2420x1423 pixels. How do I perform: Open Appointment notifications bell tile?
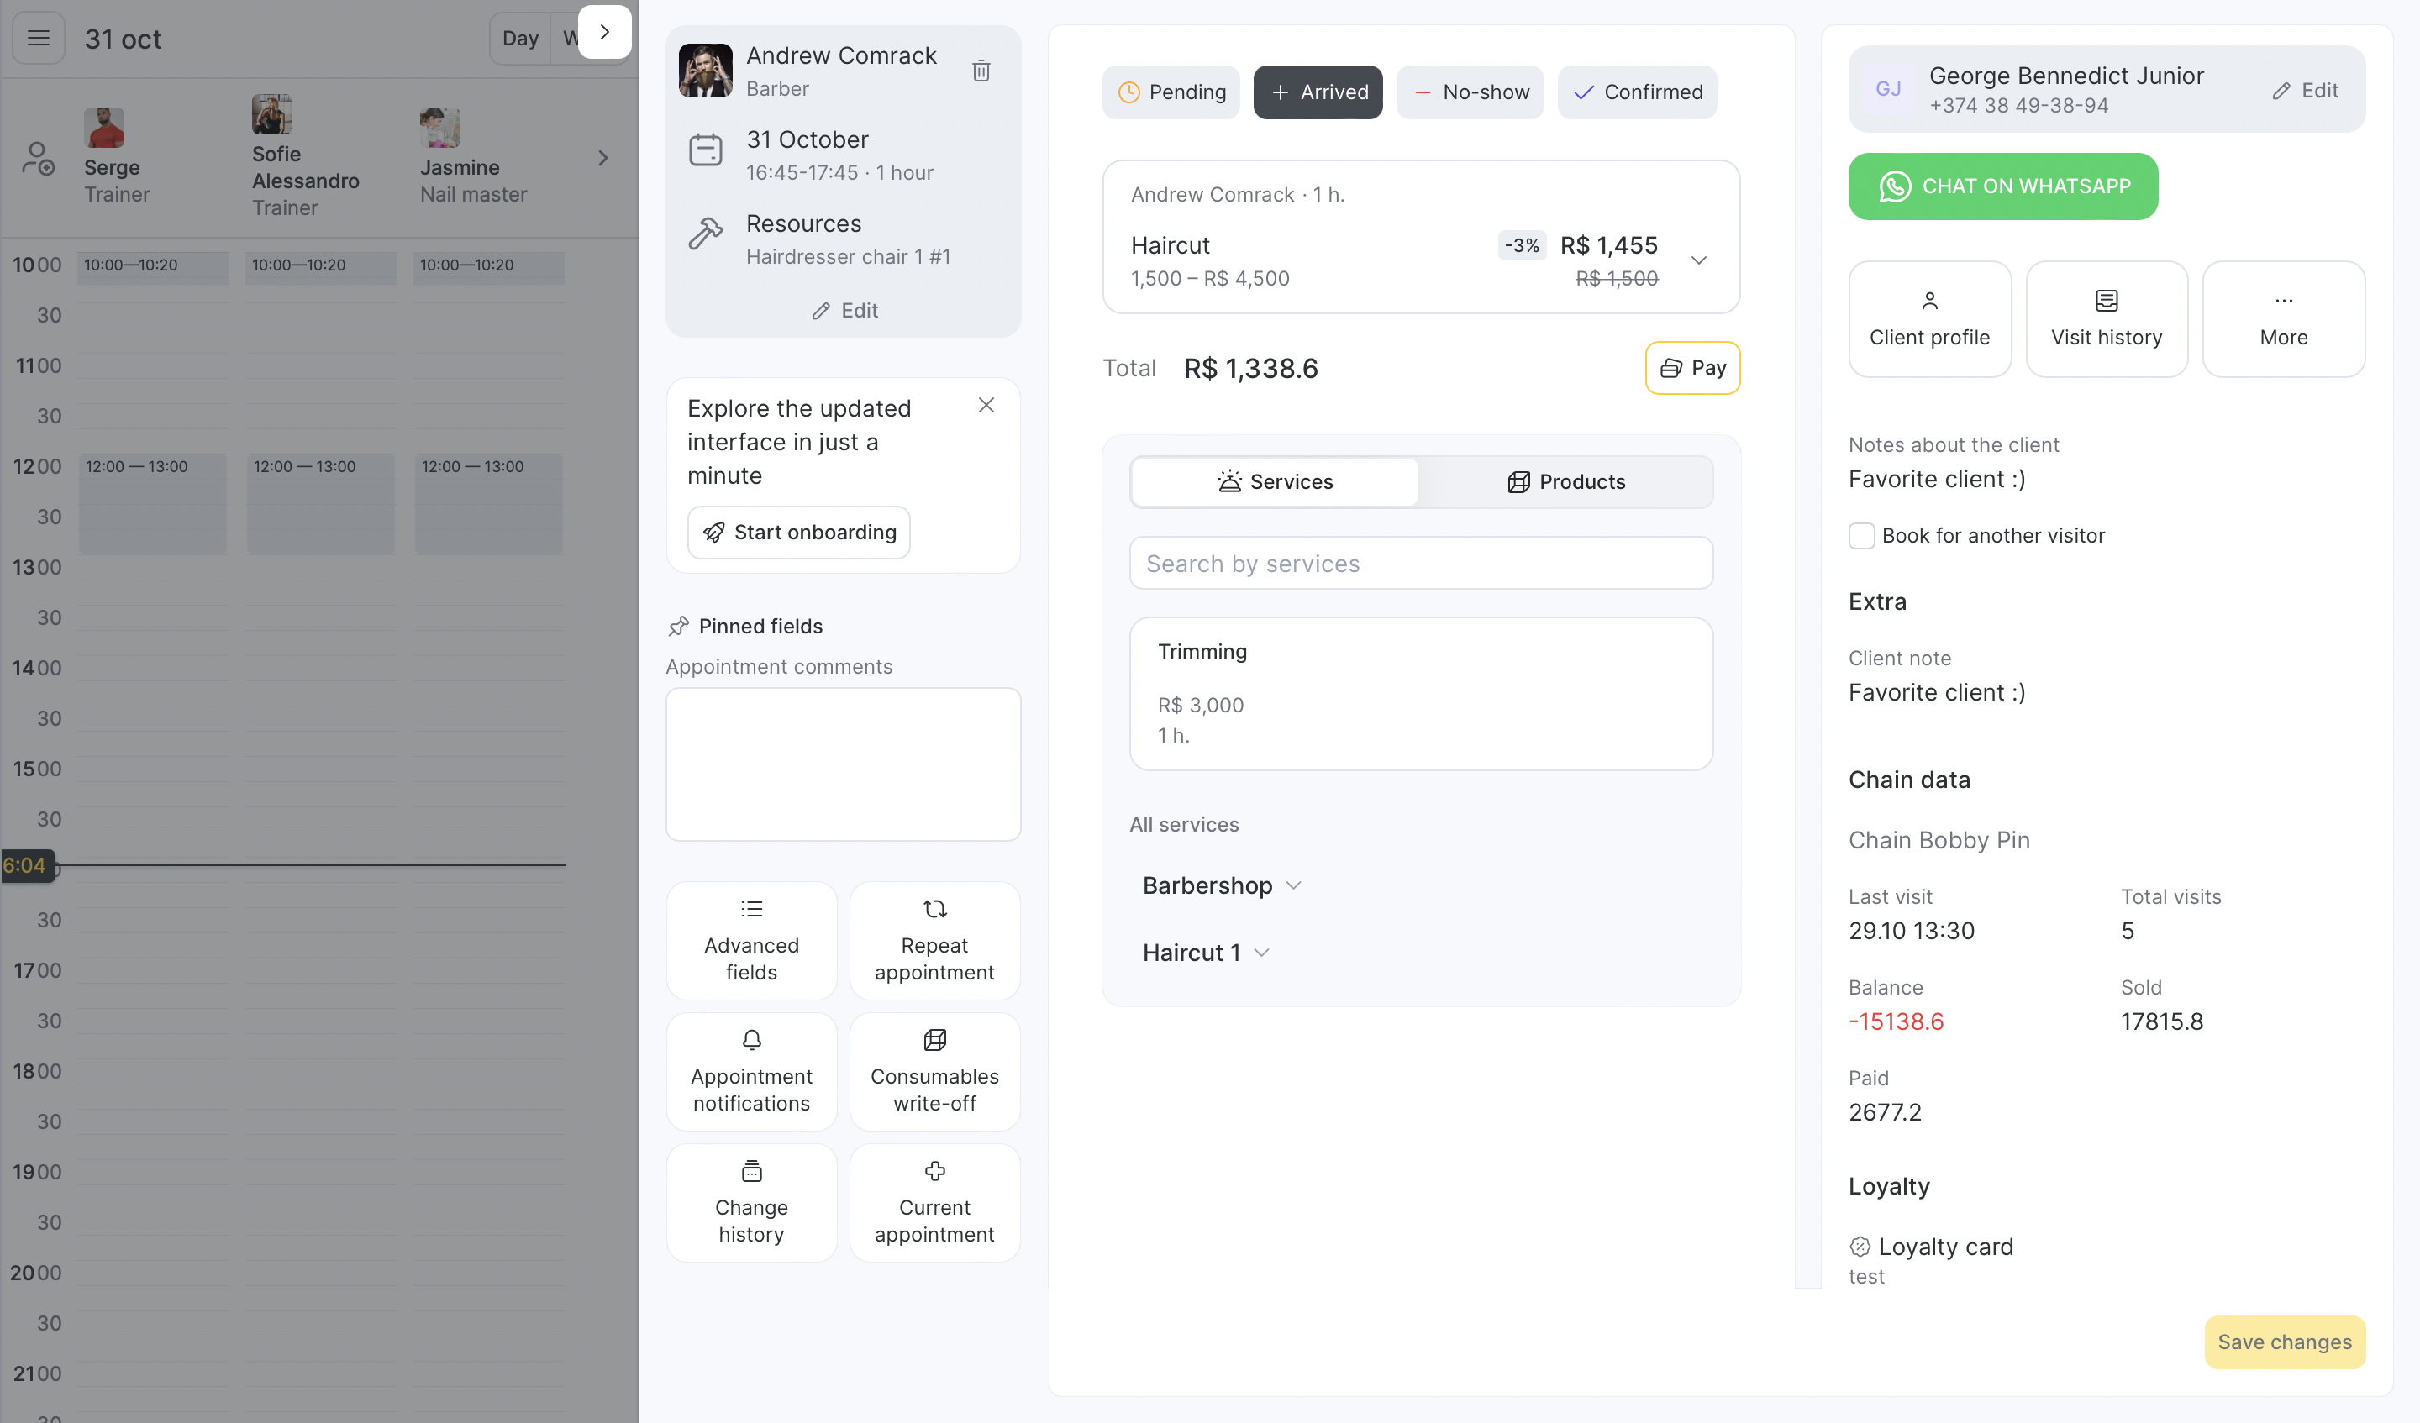click(751, 1071)
